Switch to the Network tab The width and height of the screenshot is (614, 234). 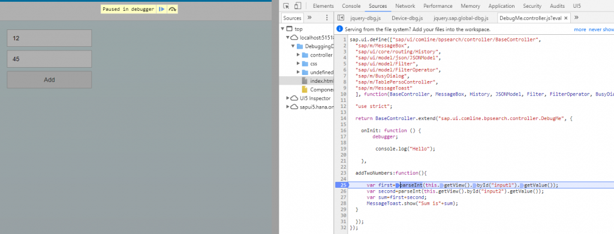[x=405, y=6]
